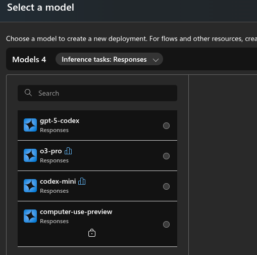Screen dimensions: 257x255
Task: Select the gpt-5-codex radio button
Action: coord(166,126)
